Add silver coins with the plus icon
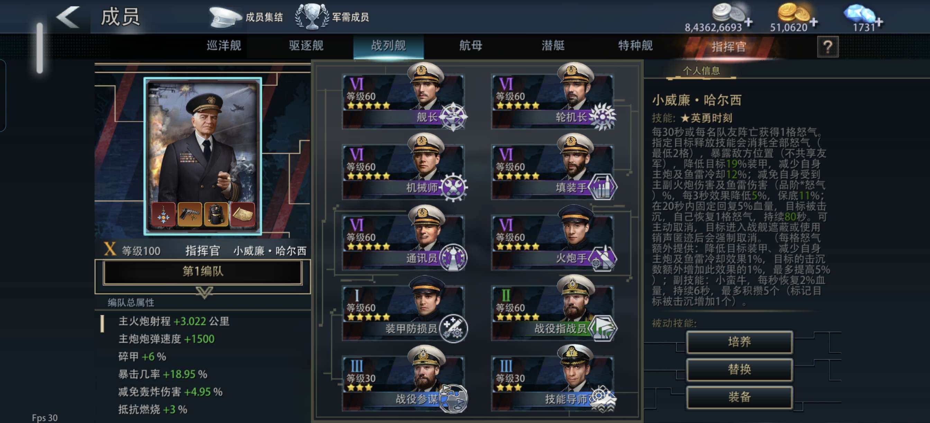The image size is (930, 423). [x=749, y=22]
